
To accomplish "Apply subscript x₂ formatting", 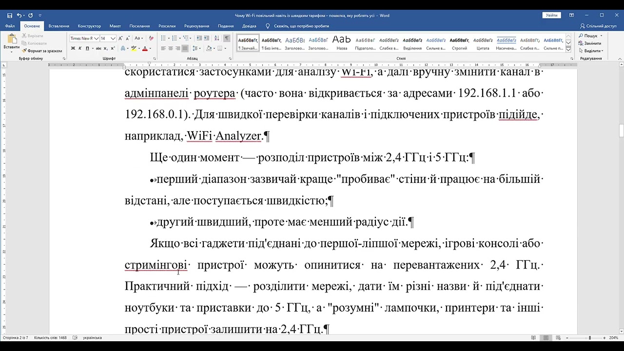I will pos(106,48).
